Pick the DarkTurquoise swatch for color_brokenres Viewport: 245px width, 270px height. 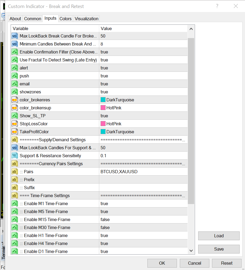click(x=103, y=100)
